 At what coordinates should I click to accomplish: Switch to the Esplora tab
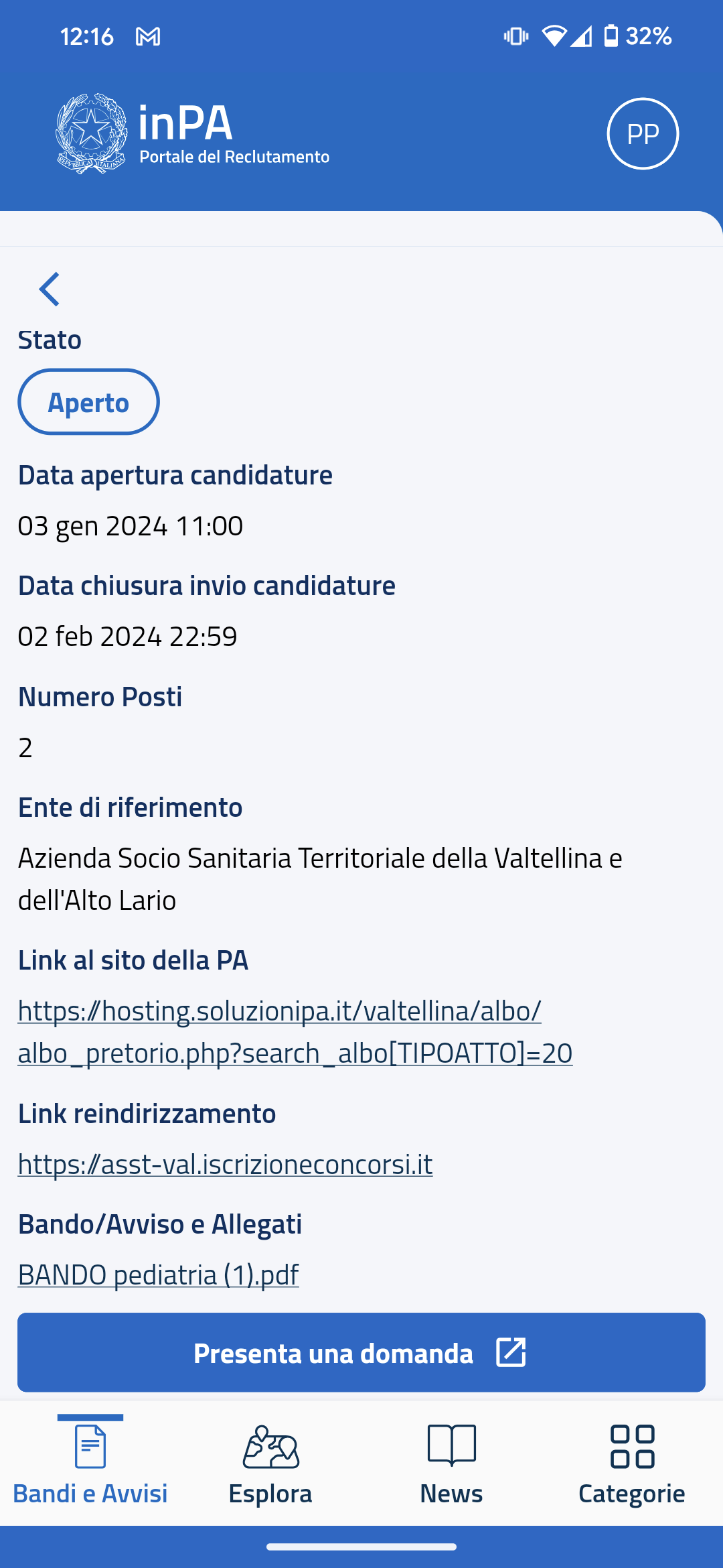(x=270, y=1493)
